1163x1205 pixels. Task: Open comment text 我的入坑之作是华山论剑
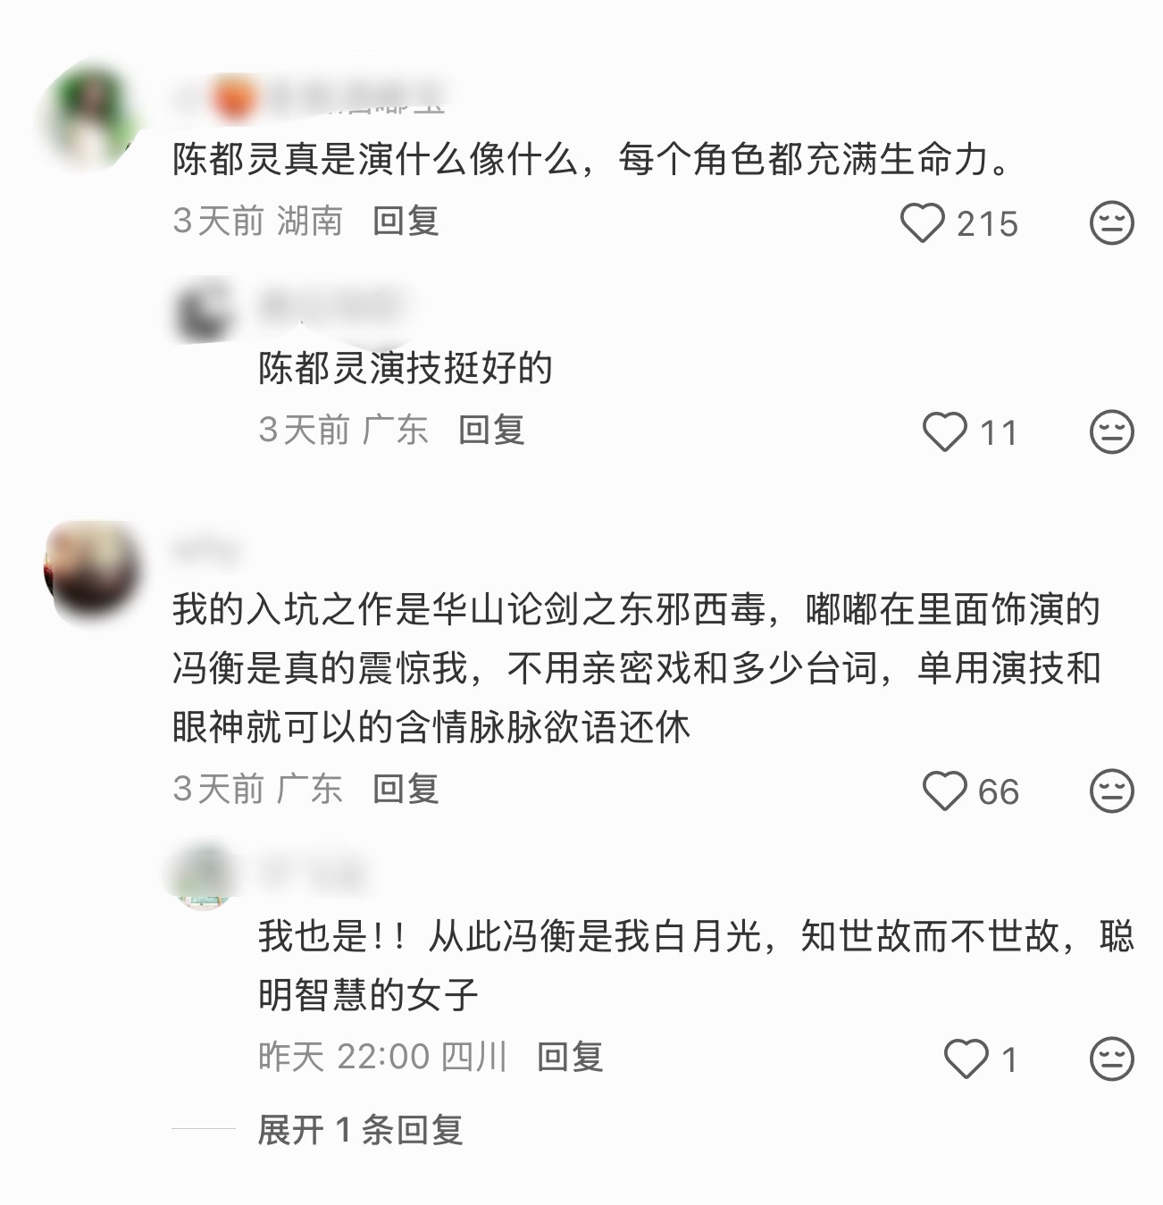[636, 669]
